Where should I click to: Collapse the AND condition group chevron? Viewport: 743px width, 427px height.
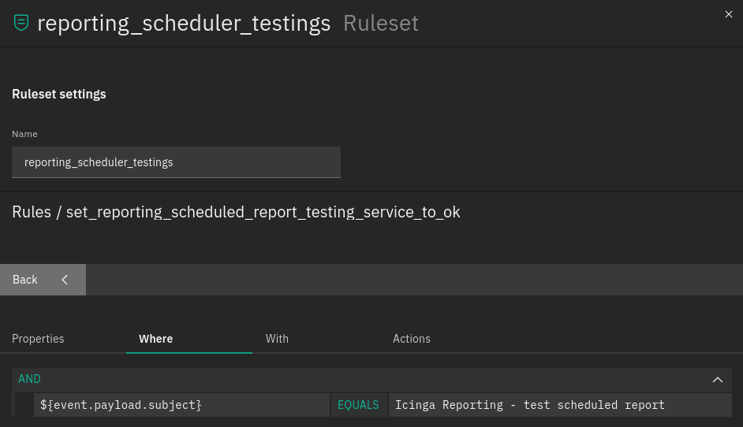(x=718, y=380)
